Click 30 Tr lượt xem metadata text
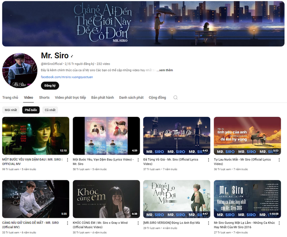 [90, 232]
